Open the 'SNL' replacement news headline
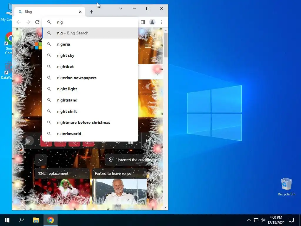The image size is (301, 226). (x=53, y=173)
